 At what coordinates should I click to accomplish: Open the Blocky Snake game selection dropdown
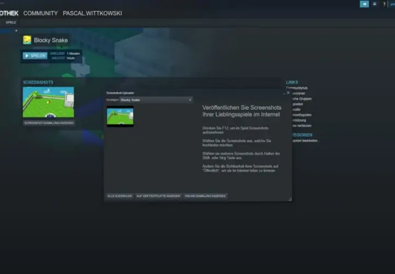tap(156, 100)
